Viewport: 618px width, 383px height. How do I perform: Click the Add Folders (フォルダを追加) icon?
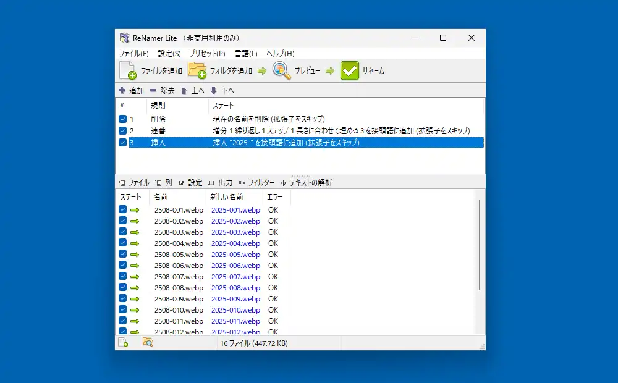point(197,71)
